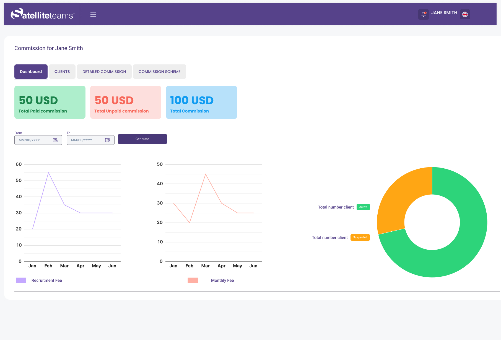Open the Detailed Commission tab
501x340 pixels.
(x=104, y=72)
